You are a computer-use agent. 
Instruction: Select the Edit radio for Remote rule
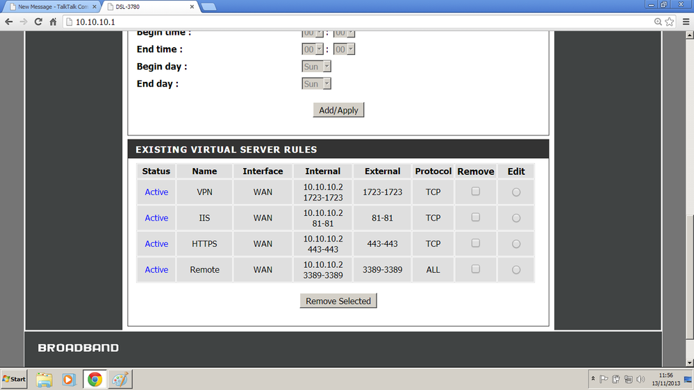pos(516,270)
